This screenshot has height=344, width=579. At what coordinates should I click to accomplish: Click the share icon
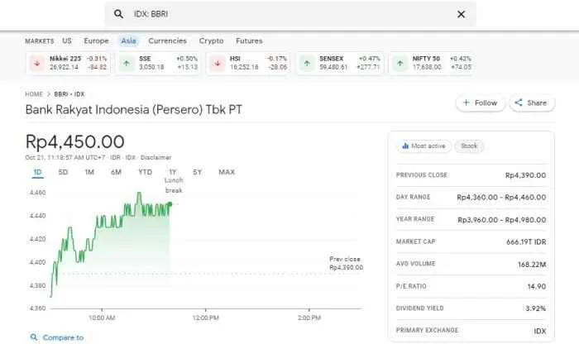[x=519, y=103]
